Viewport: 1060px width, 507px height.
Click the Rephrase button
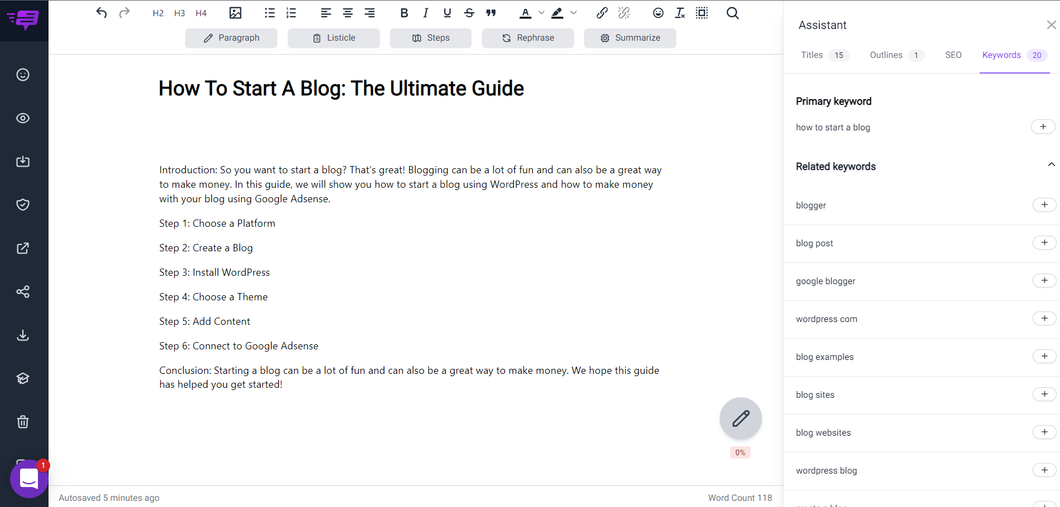coord(528,38)
